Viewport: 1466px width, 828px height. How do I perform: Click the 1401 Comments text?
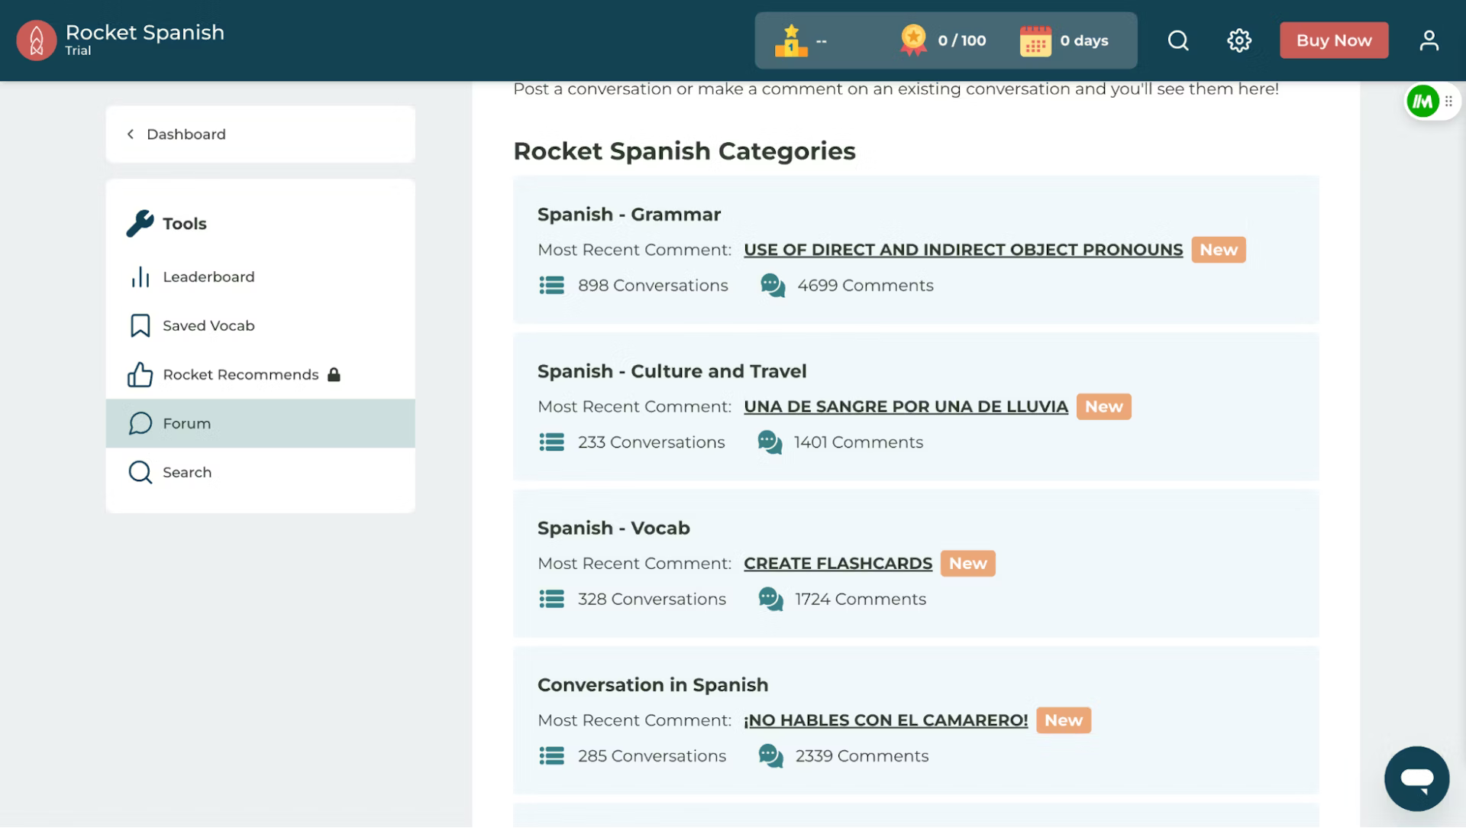(858, 442)
